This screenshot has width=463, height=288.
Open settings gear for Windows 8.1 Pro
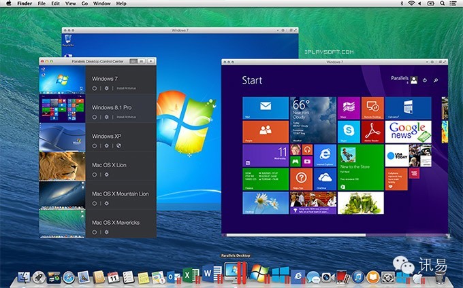point(107,117)
